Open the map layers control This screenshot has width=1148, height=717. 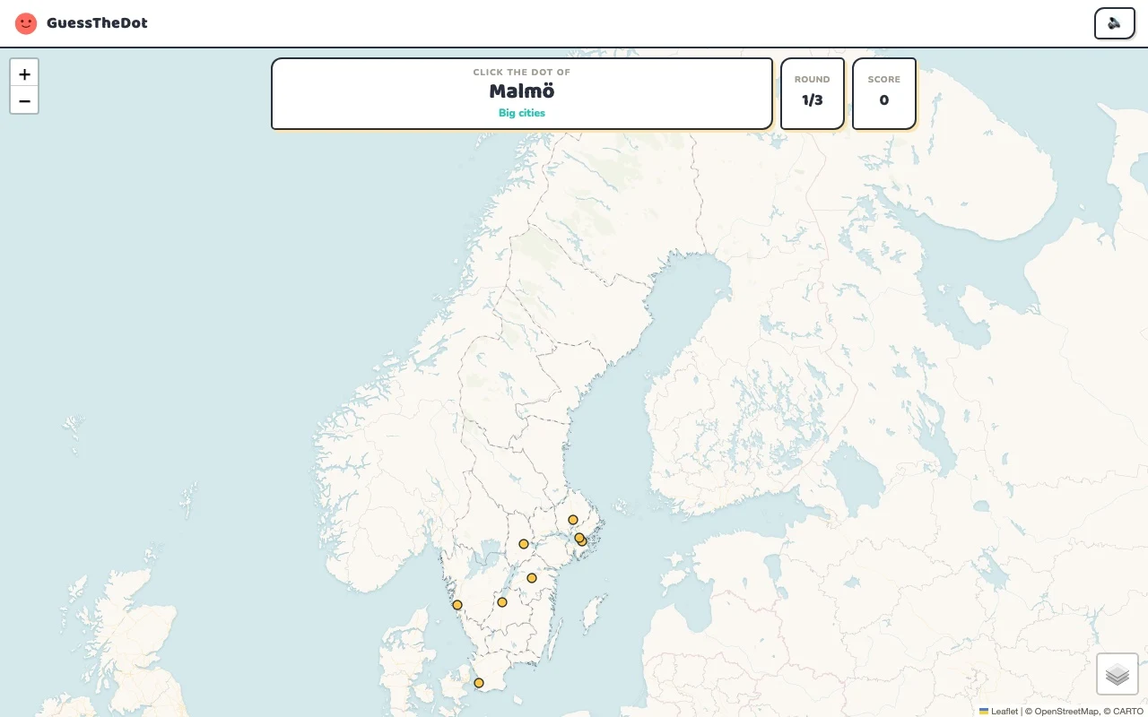[x=1118, y=674]
